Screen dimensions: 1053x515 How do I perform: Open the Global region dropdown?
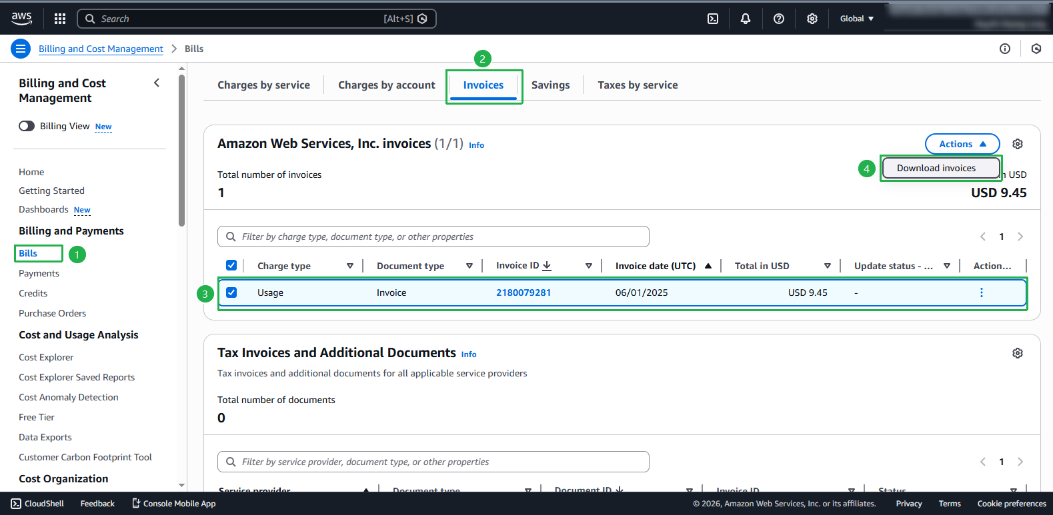(857, 19)
